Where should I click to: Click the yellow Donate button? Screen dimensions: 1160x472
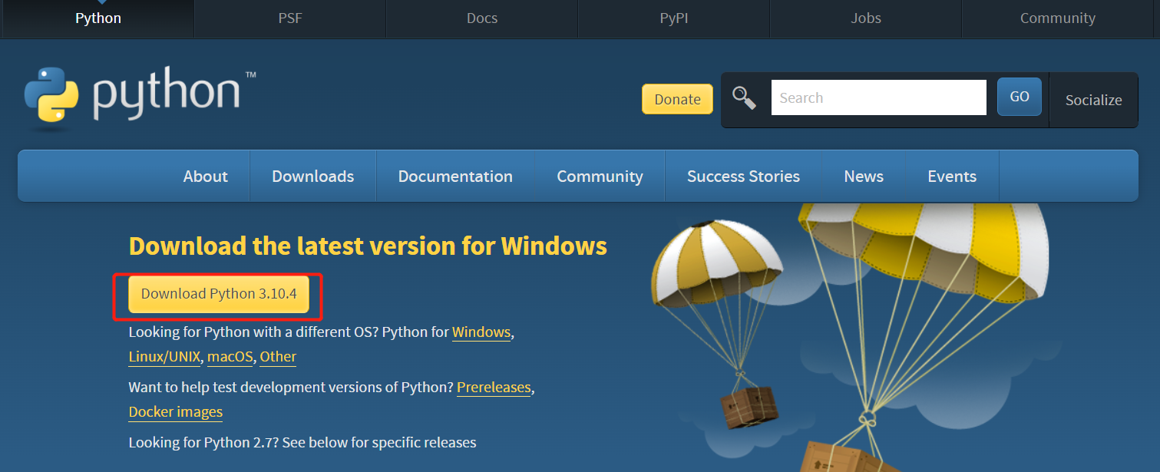point(677,99)
